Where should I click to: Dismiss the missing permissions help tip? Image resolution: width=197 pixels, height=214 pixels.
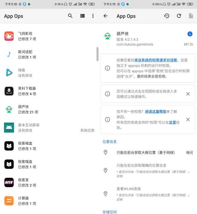click(188, 120)
